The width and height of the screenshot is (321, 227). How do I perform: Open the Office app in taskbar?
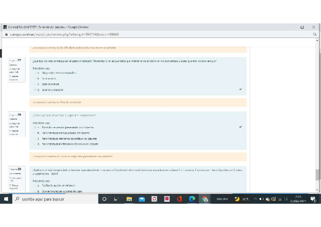click(179, 199)
